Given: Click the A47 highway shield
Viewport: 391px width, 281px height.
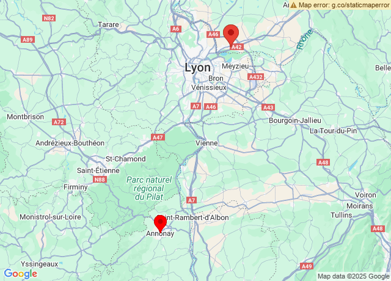Looking at the screenshot, I should pos(158,137).
